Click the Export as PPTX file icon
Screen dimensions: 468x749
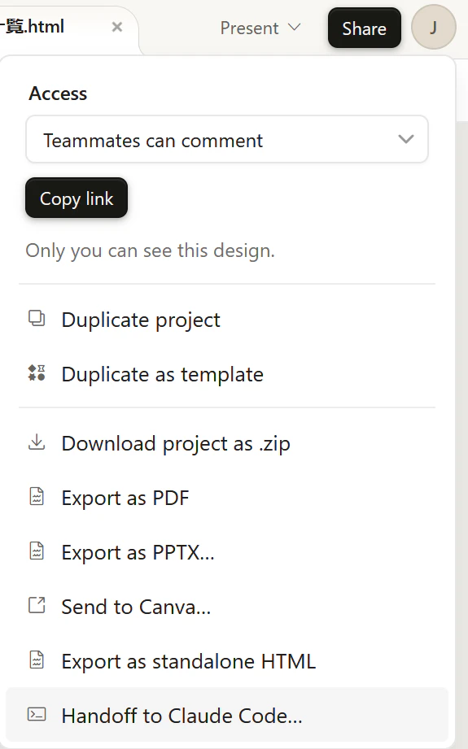coord(37,551)
